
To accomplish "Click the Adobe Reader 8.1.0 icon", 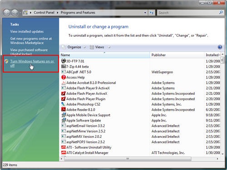I will [64, 110].
